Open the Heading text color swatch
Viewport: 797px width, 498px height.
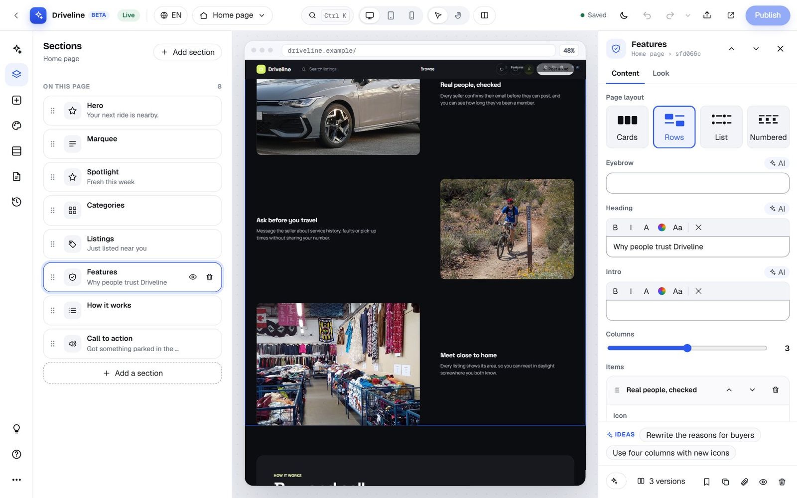(662, 228)
